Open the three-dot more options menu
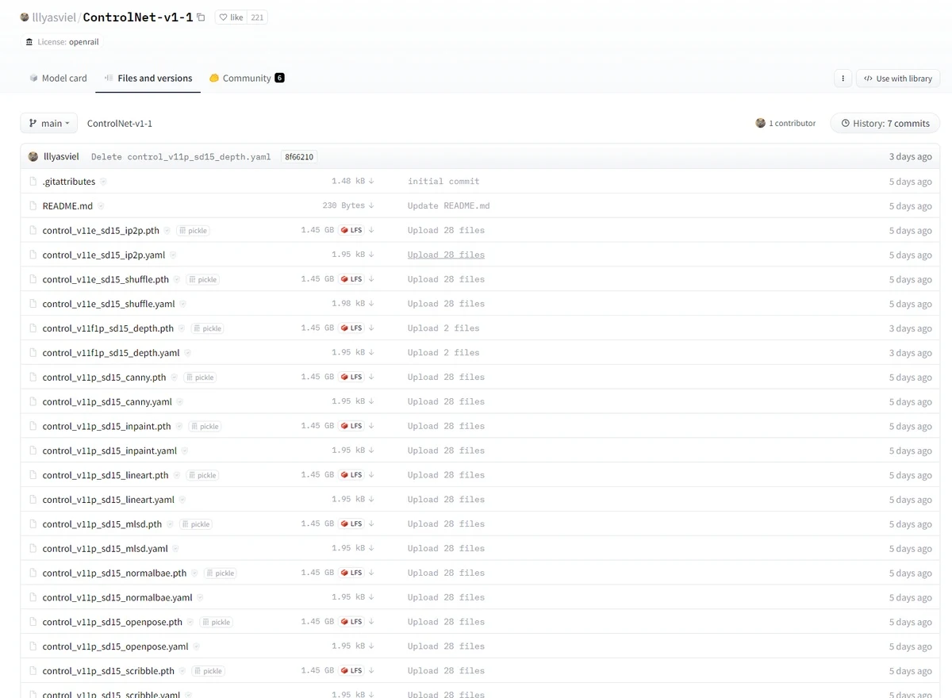This screenshot has width=952, height=698. pyautogui.click(x=843, y=79)
